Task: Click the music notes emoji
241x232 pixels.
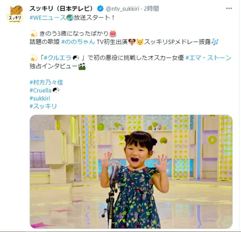Action: click(215, 42)
